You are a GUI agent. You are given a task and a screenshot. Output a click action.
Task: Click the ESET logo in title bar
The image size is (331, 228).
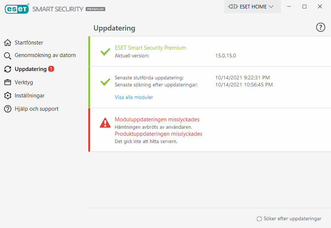click(x=17, y=8)
